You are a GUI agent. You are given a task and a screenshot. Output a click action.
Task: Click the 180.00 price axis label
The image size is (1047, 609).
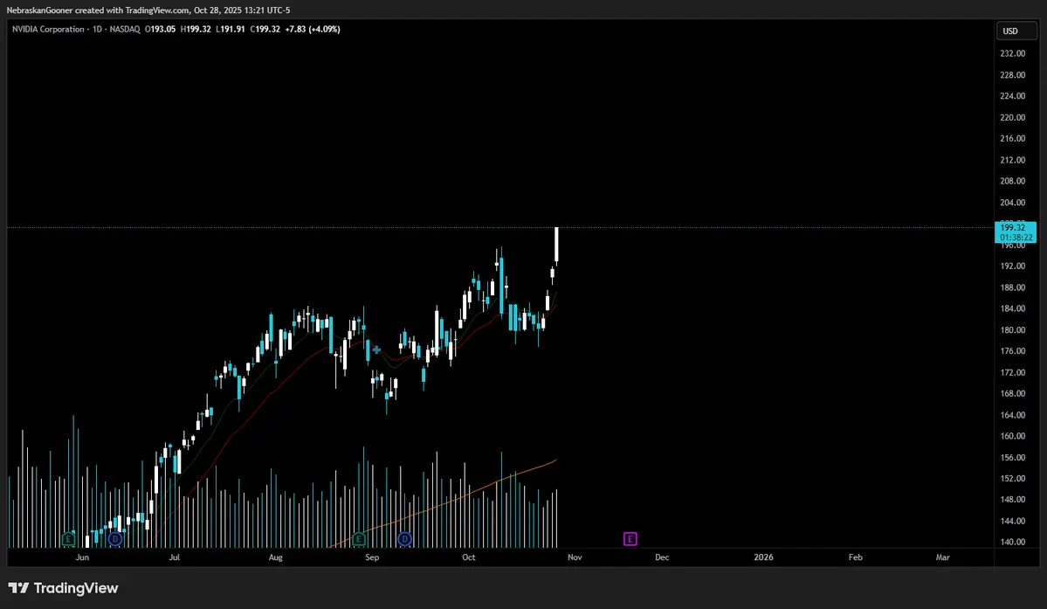[1012, 330]
